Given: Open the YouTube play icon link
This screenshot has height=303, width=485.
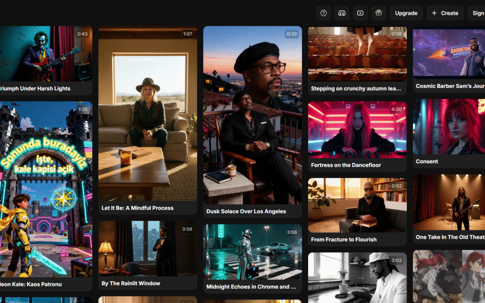Looking at the screenshot, I should coord(360,13).
